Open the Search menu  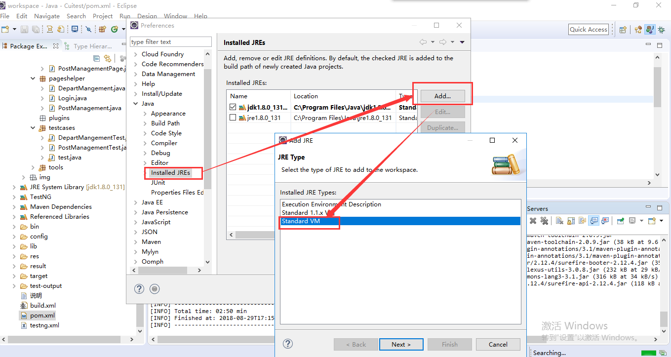pyautogui.click(x=76, y=16)
